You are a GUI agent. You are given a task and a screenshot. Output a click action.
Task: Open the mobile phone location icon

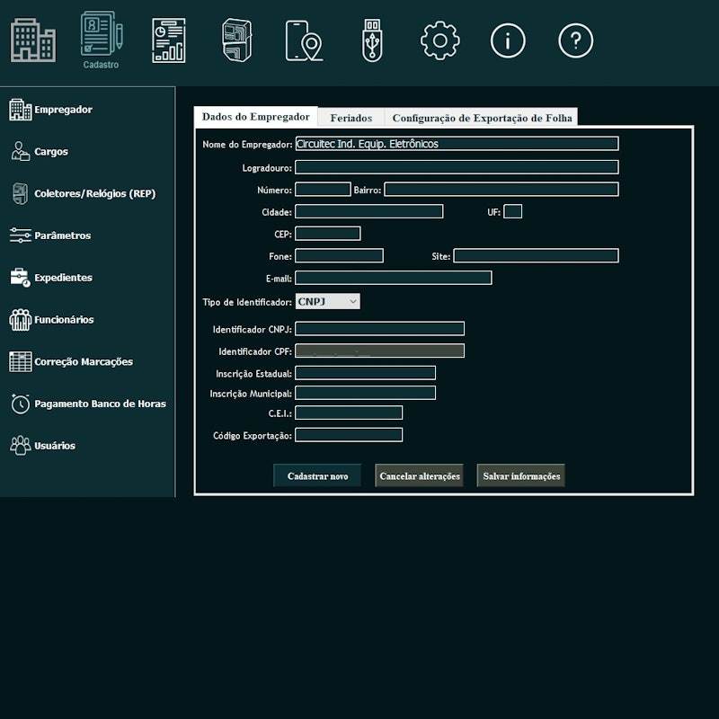click(x=304, y=40)
